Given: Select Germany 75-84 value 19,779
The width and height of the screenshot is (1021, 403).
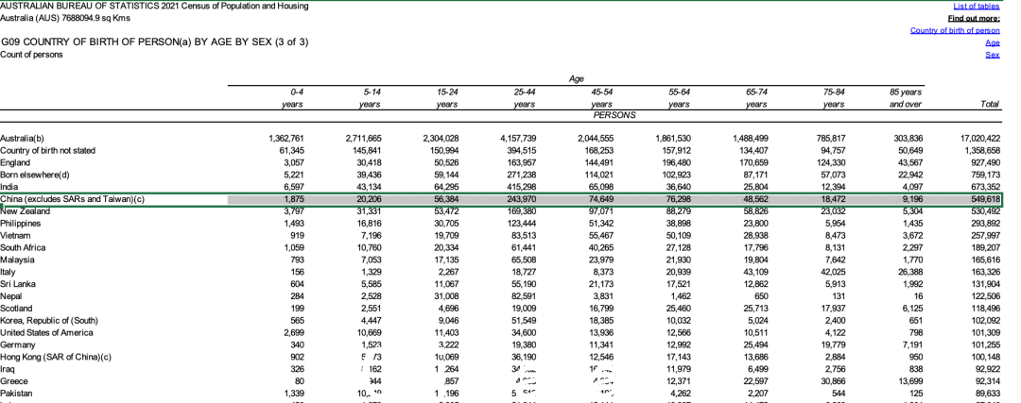Looking at the screenshot, I should pos(832,344).
